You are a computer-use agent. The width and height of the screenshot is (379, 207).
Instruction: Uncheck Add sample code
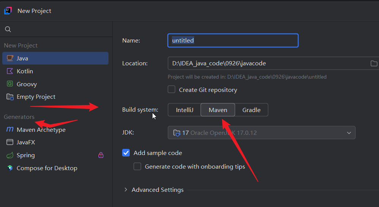126,153
